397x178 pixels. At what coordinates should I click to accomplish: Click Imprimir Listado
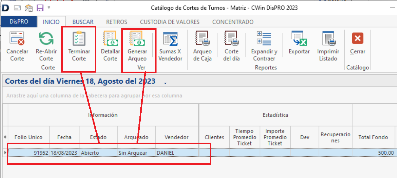328,46
